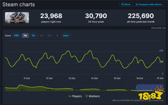
Task: Click the 40k y-axis label
Action: click(x=161, y=51)
